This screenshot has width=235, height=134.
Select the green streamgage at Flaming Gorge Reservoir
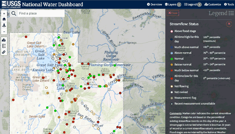(x=115, y=65)
